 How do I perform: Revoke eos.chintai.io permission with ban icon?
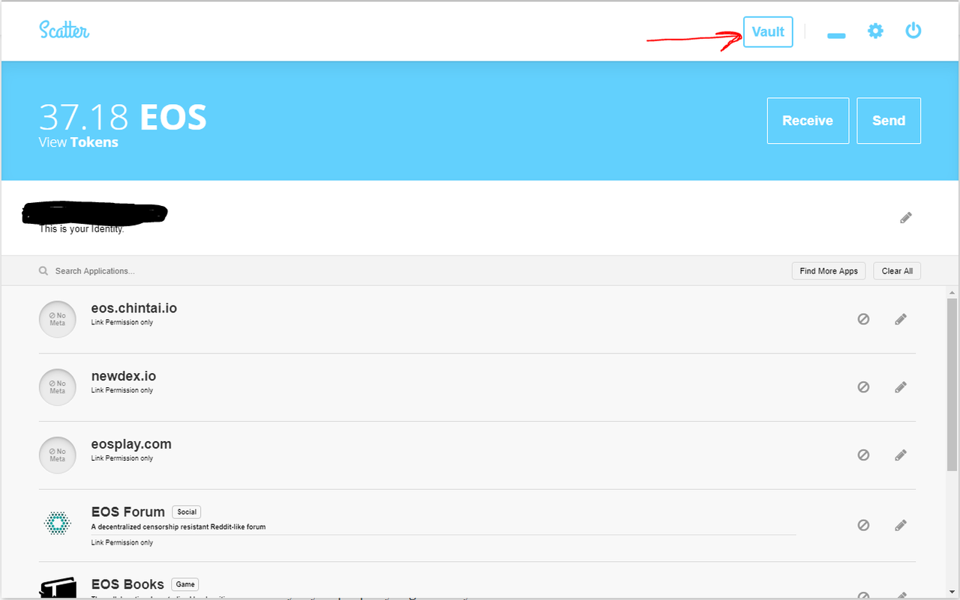click(863, 319)
